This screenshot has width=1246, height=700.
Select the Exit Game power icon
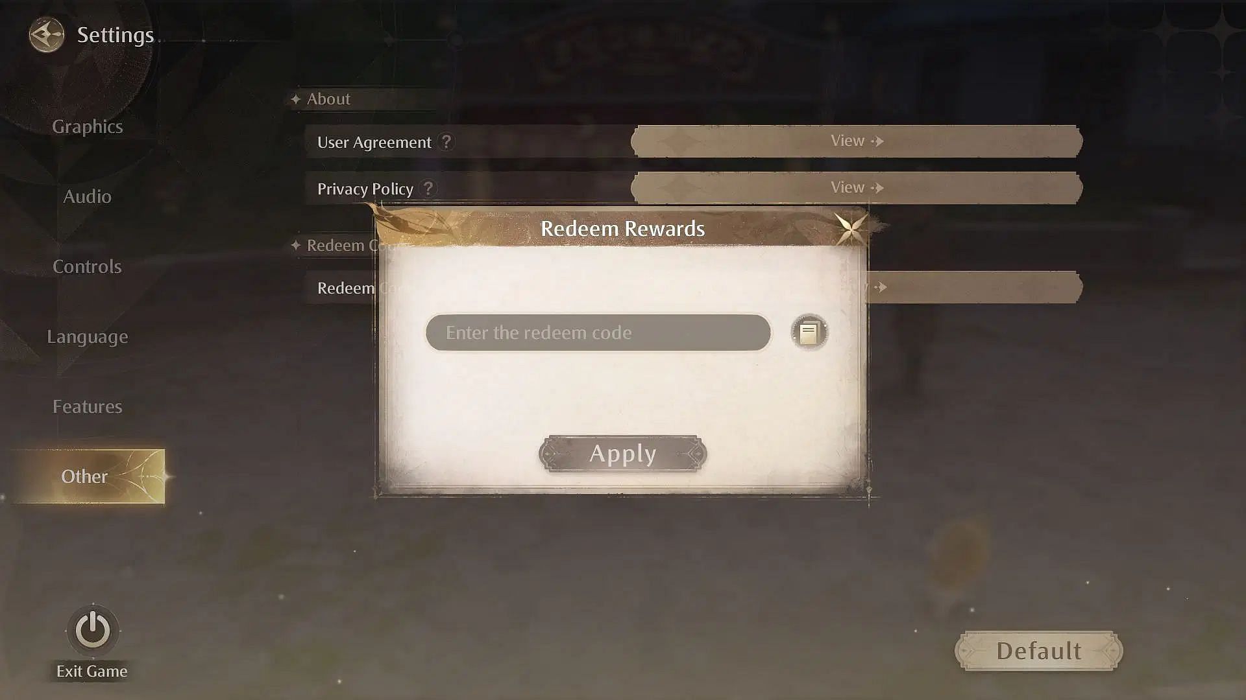[92, 629]
